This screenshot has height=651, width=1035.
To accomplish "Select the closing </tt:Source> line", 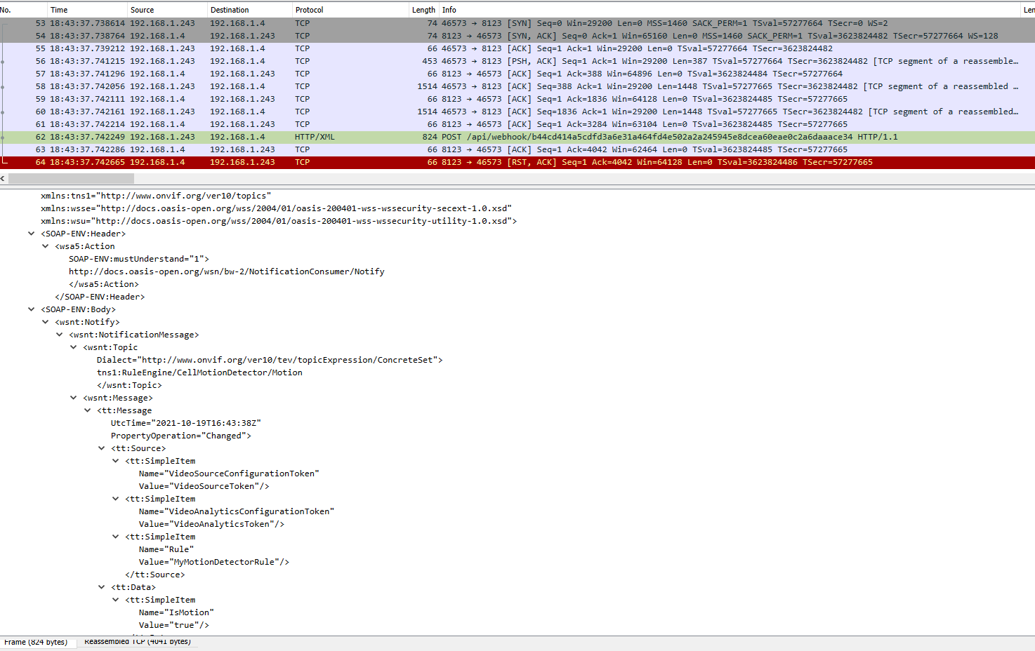I will 154,575.
